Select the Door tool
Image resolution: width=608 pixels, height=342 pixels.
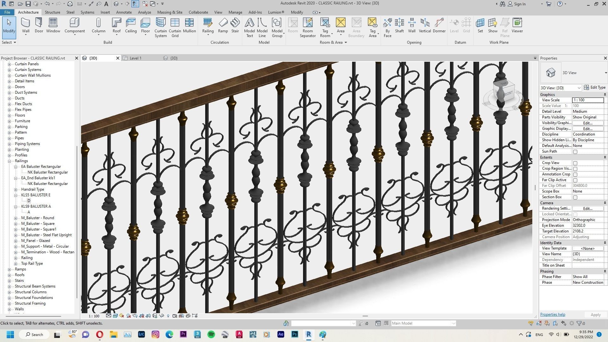coord(39,25)
